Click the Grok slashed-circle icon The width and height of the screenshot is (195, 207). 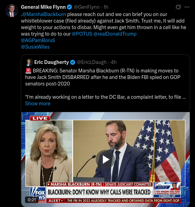tap(178, 7)
